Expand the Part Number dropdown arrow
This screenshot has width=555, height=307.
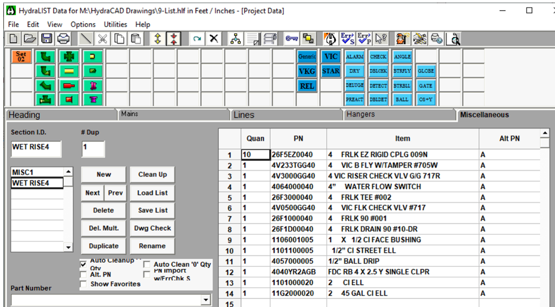206,300
